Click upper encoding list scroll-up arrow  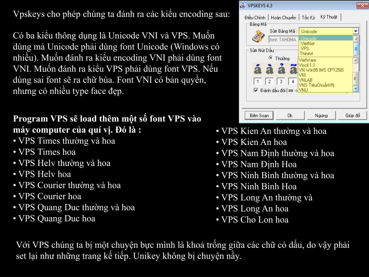(356, 39)
